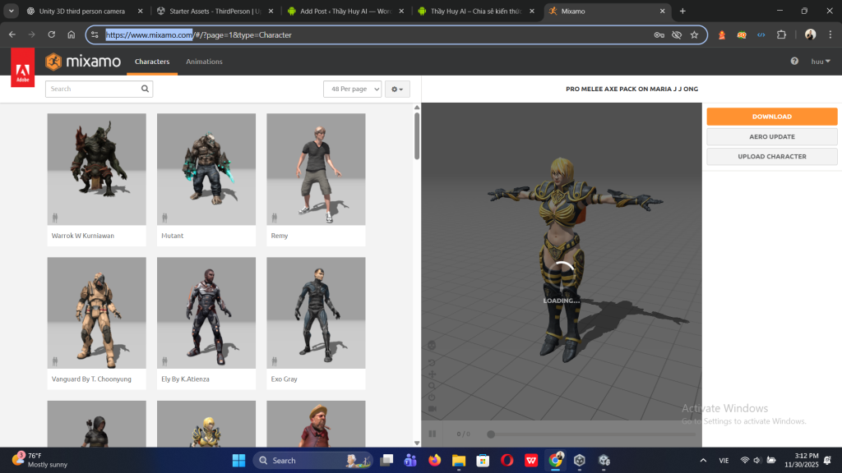Open the 48 Per page dropdown

353,89
